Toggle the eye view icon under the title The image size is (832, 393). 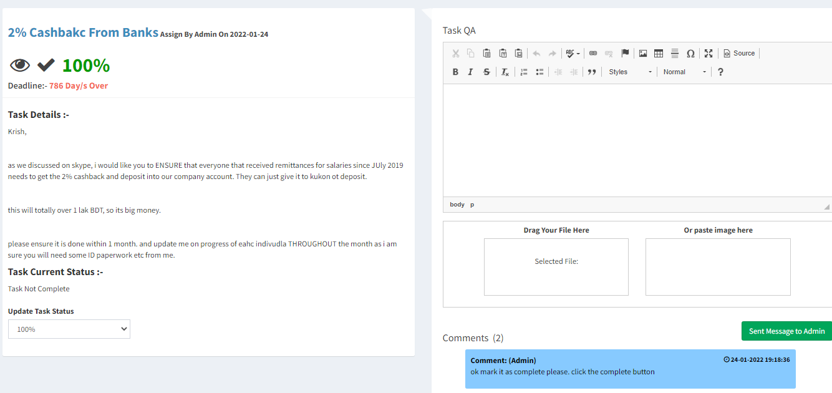(x=20, y=65)
